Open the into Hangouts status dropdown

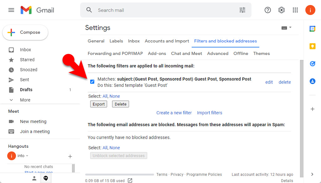pos(23,156)
